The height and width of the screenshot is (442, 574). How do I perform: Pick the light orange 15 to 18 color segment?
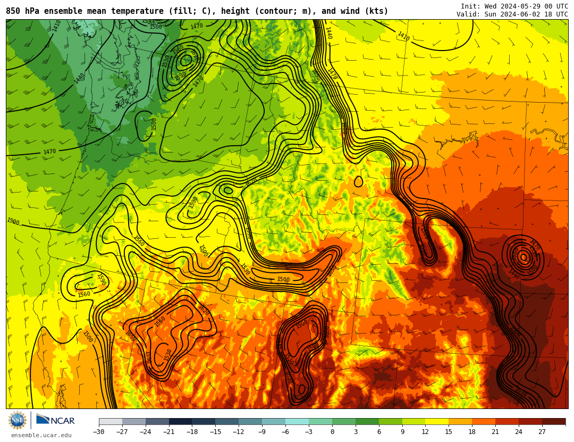point(460,421)
